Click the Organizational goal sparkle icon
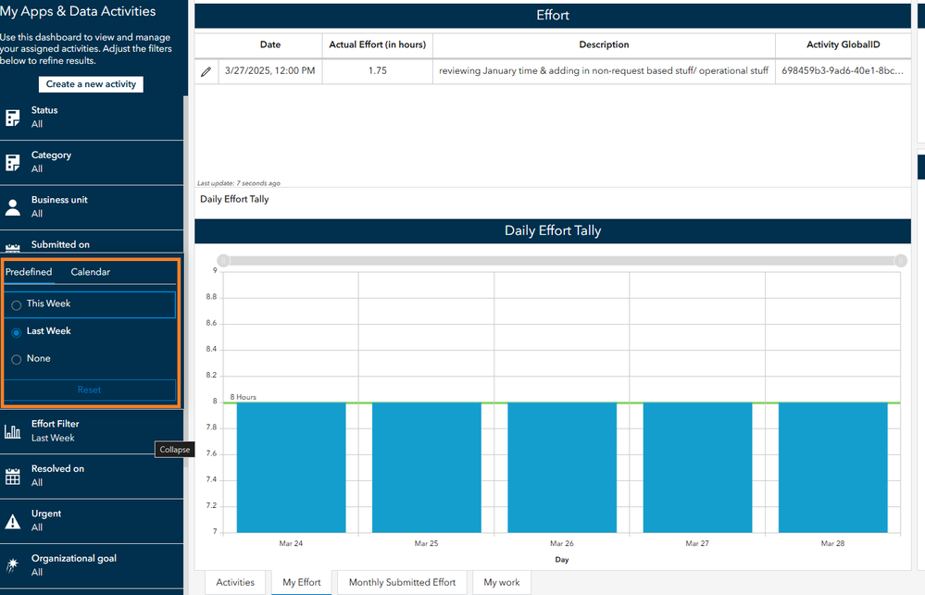 12,565
